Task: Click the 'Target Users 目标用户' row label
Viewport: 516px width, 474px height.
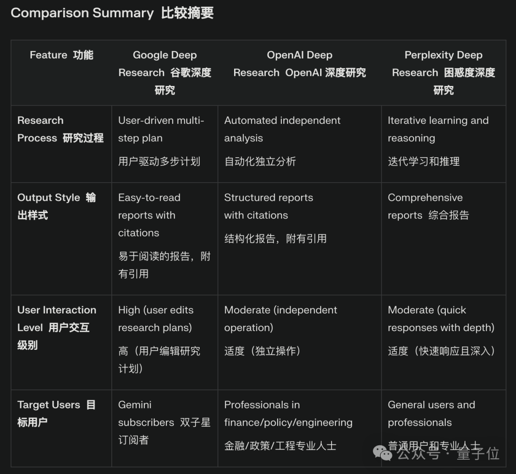Action: [56, 413]
